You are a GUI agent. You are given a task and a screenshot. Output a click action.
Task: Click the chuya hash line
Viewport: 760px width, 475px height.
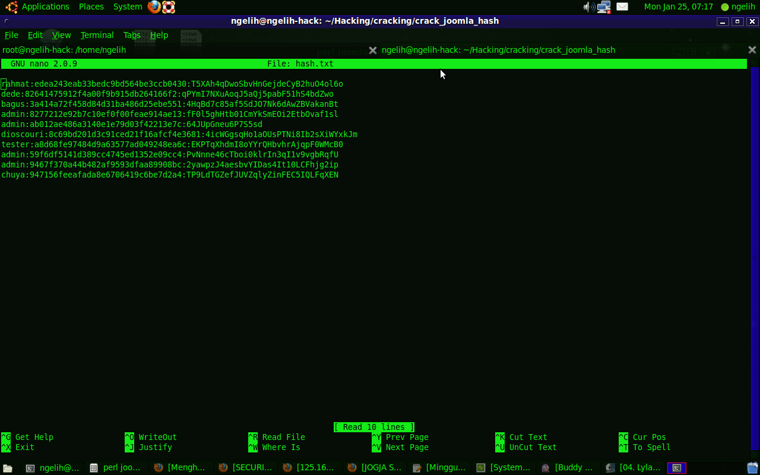click(x=170, y=175)
